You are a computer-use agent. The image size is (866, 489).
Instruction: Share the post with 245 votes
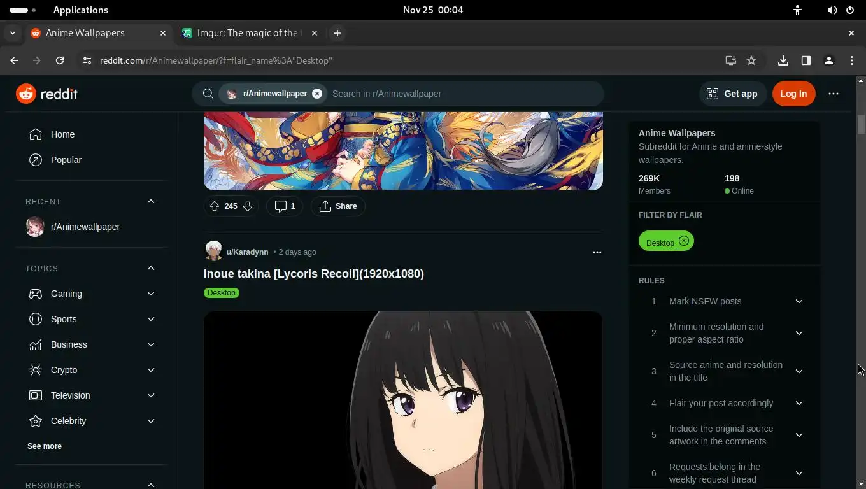(x=337, y=206)
